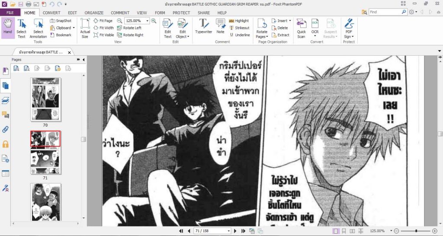Viewport: 443px width, 236px height.
Task: Choose Fit Visible view
Action: [104, 35]
